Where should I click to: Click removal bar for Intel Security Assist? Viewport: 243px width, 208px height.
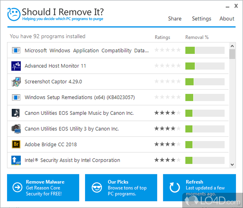205,160
